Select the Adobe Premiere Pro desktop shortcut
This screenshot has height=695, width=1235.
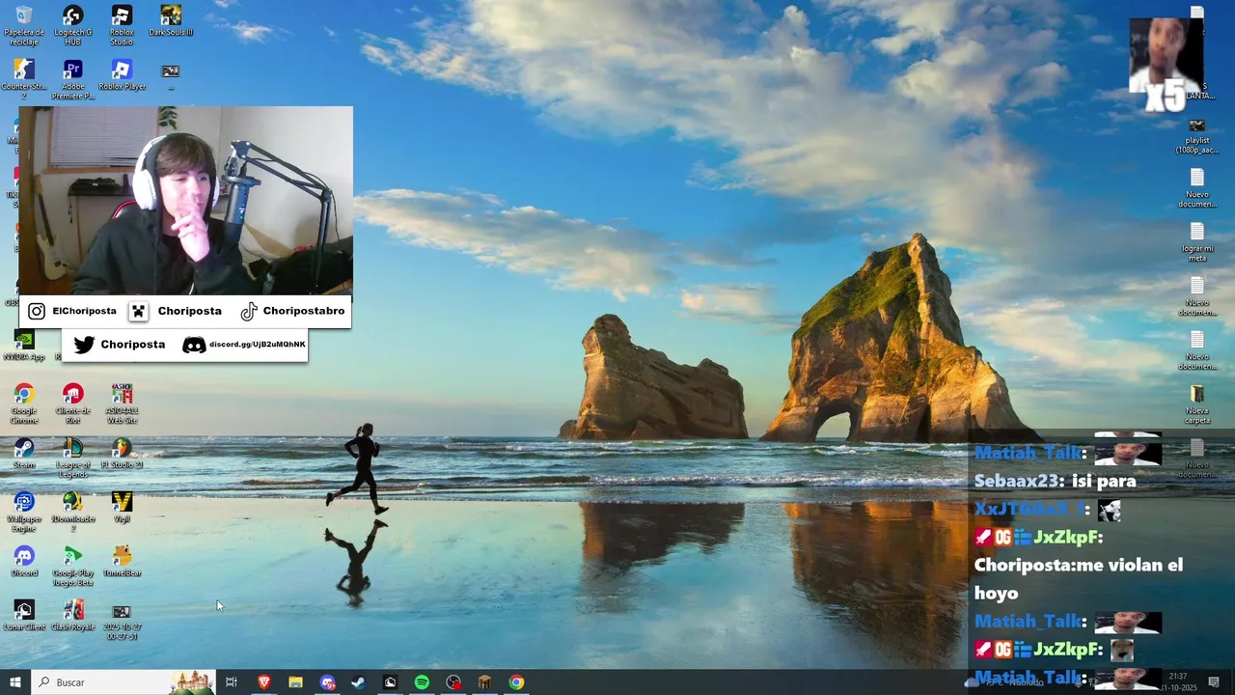point(72,80)
